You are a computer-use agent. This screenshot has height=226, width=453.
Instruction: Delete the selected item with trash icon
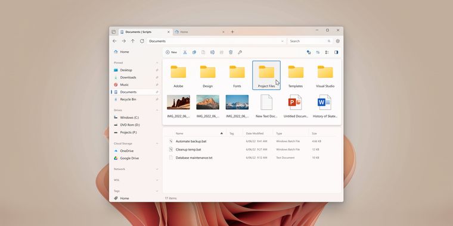[231, 52]
